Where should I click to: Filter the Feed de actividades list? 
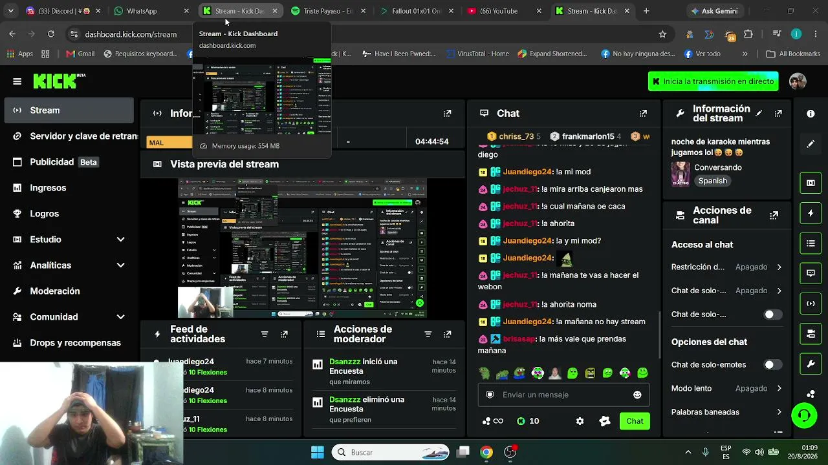tap(265, 334)
